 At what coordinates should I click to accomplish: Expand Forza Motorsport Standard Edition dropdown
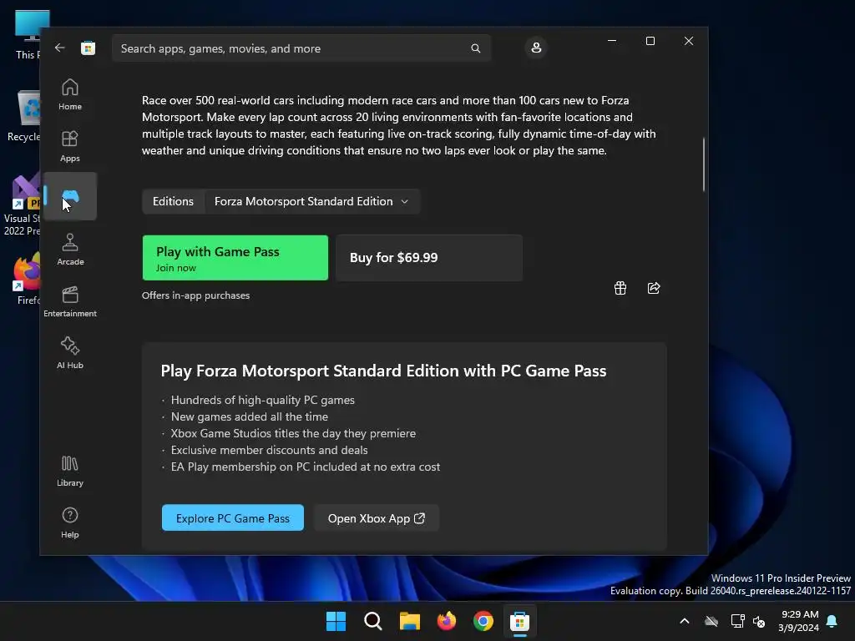pyautogui.click(x=312, y=201)
